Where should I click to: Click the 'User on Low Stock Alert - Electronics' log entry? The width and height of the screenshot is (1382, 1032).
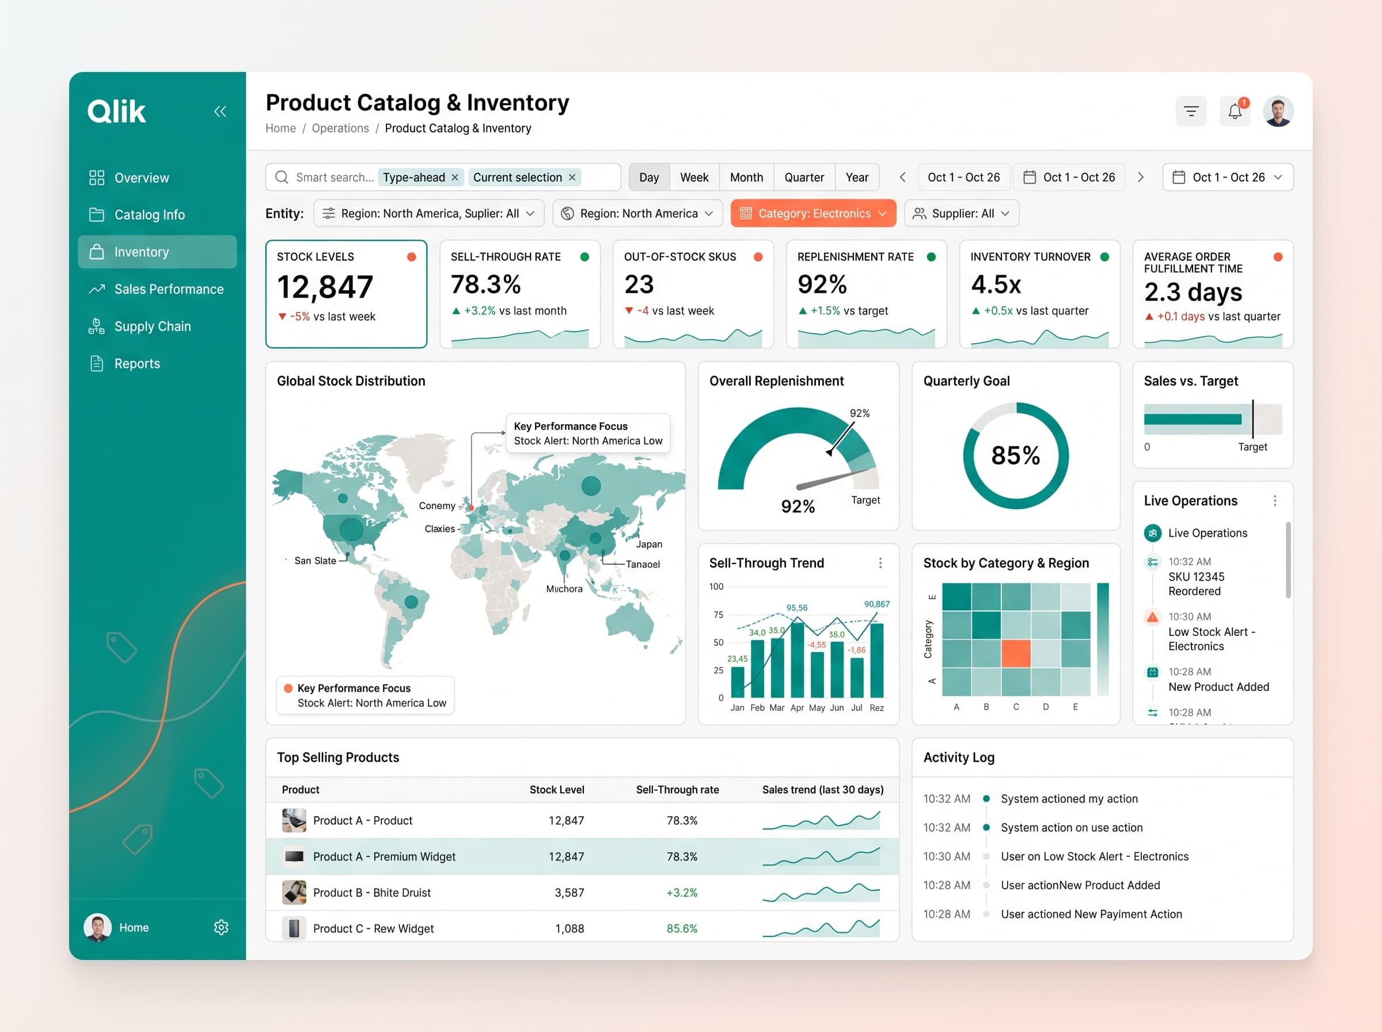tap(1094, 856)
